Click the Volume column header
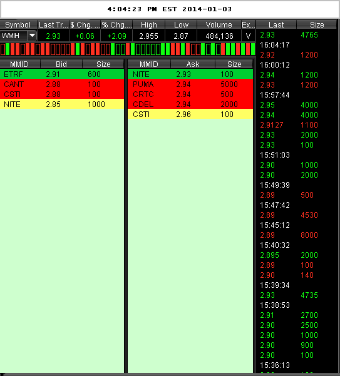This screenshot has height=376, width=340. 219,25
